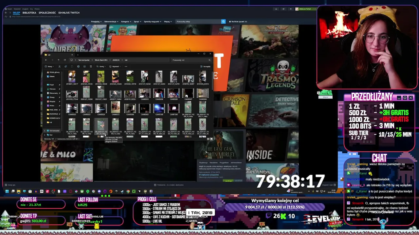The height and width of the screenshot is (235, 419).
Task: Open Xbox app from the taskbar
Action: click(82, 191)
